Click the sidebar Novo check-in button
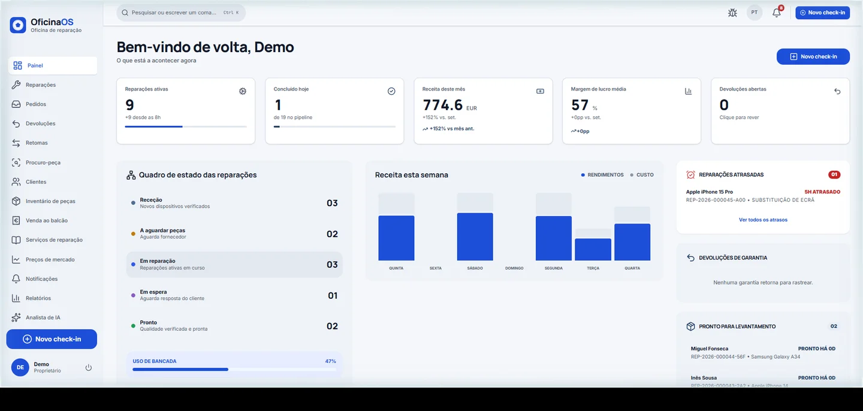Image resolution: width=863 pixels, height=411 pixels. 52,339
